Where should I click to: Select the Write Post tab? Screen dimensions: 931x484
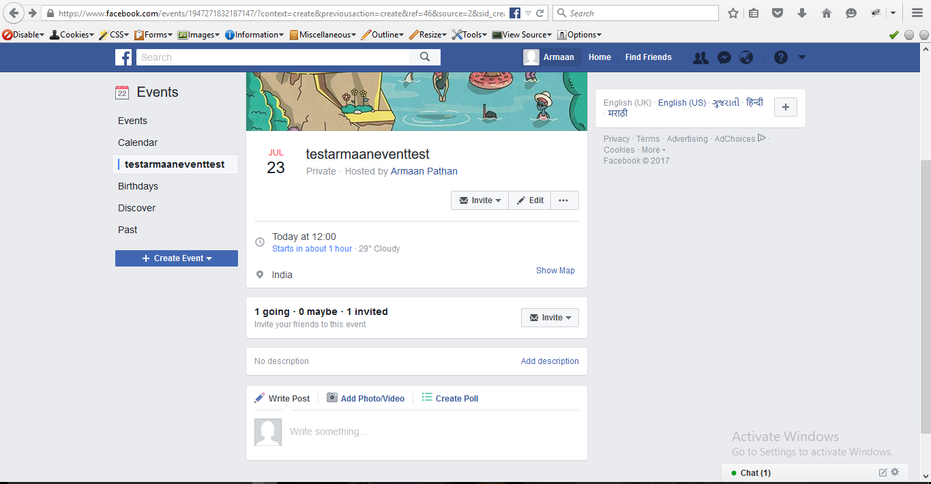tap(282, 398)
